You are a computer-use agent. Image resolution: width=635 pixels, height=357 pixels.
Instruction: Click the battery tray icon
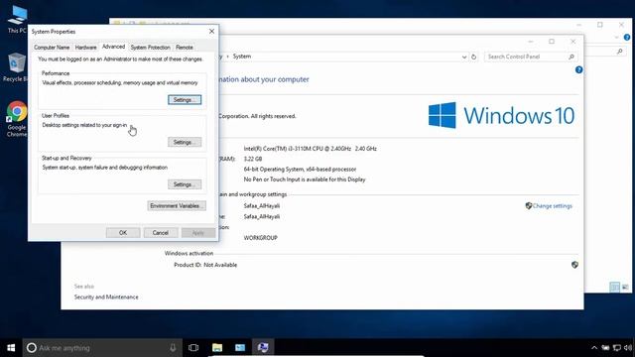(x=605, y=348)
